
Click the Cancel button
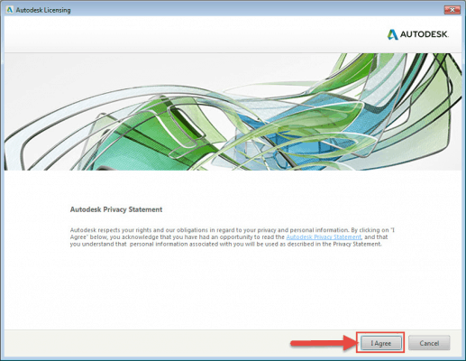point(429,343)
